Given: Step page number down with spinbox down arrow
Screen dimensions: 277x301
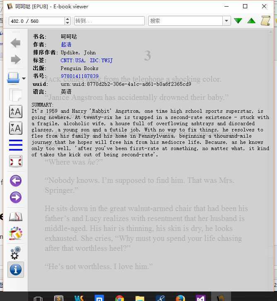Looking at the screenshot, I should point(67,23).
